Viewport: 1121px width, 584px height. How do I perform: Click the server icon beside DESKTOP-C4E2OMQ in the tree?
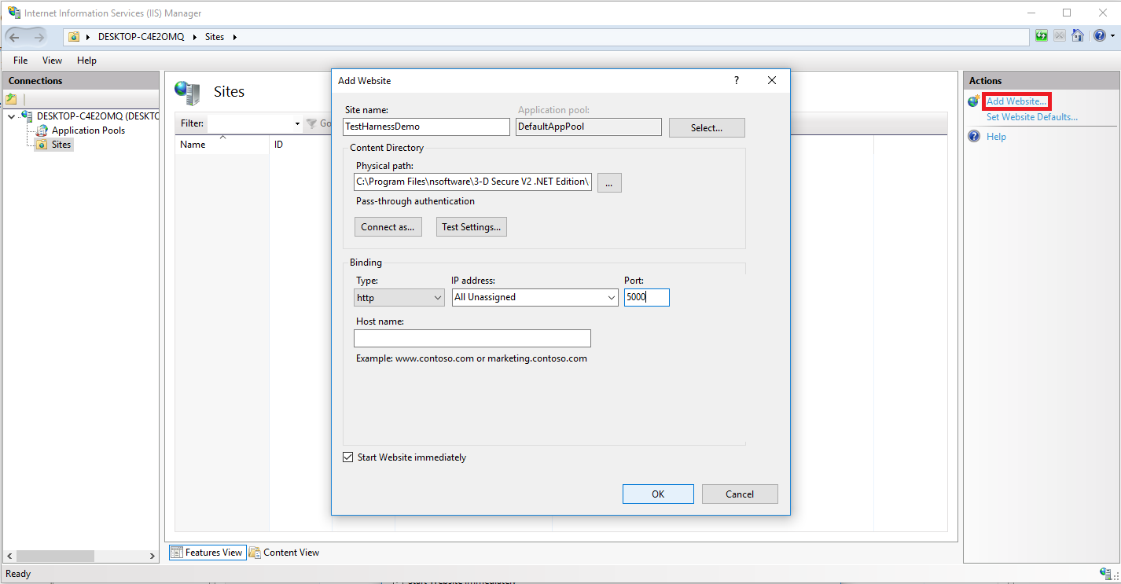pyautogui.click(x=27, y=116)
